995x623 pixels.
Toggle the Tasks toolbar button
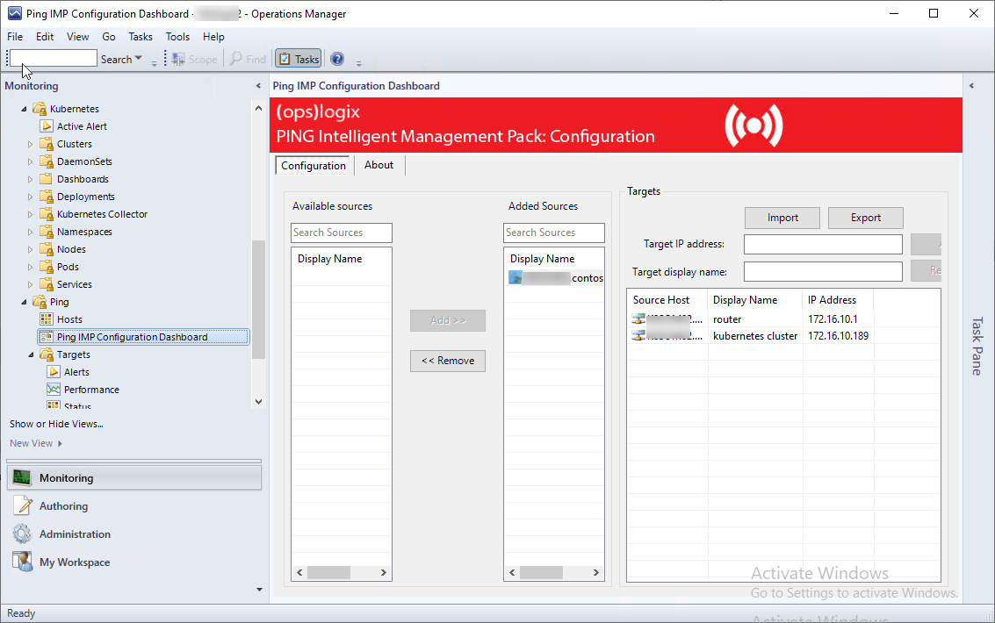[299, 59]
